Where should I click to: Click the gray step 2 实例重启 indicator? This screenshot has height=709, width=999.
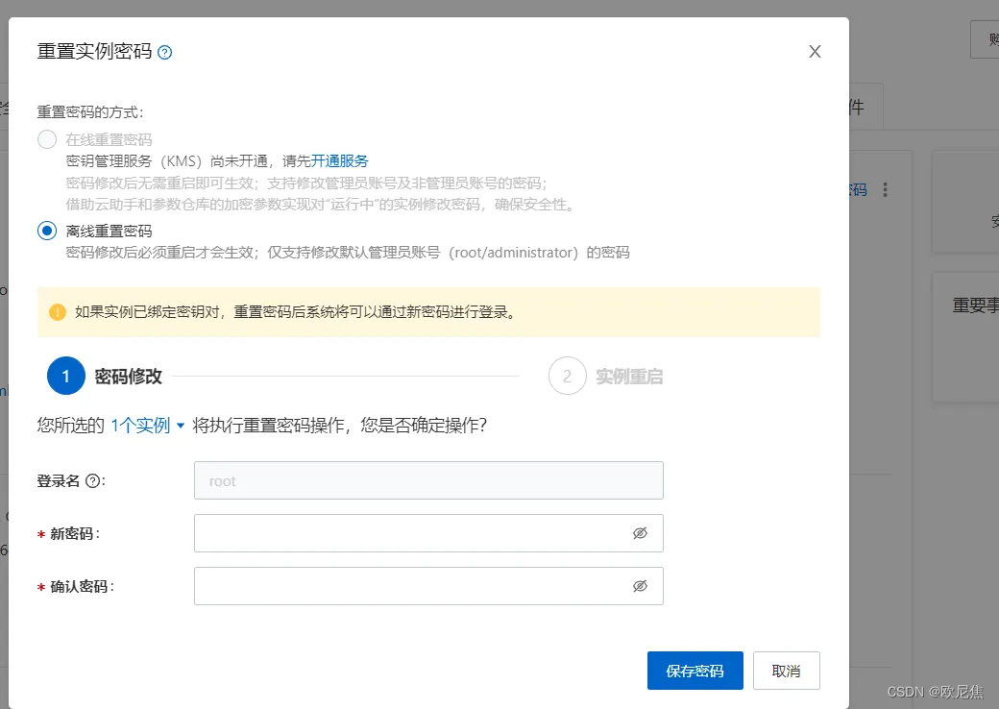pos(567,376)
